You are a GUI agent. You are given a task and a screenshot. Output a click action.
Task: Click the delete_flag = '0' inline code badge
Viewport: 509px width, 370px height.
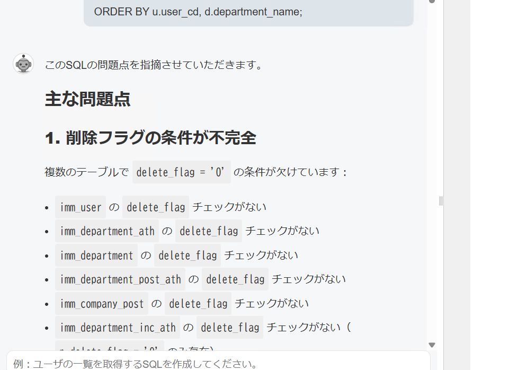coord(181,172)
